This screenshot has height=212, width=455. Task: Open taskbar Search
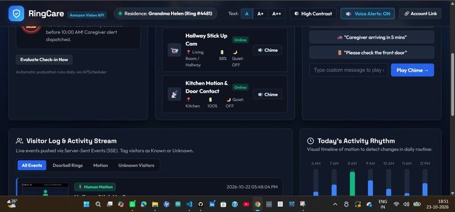tap(98, 204)
